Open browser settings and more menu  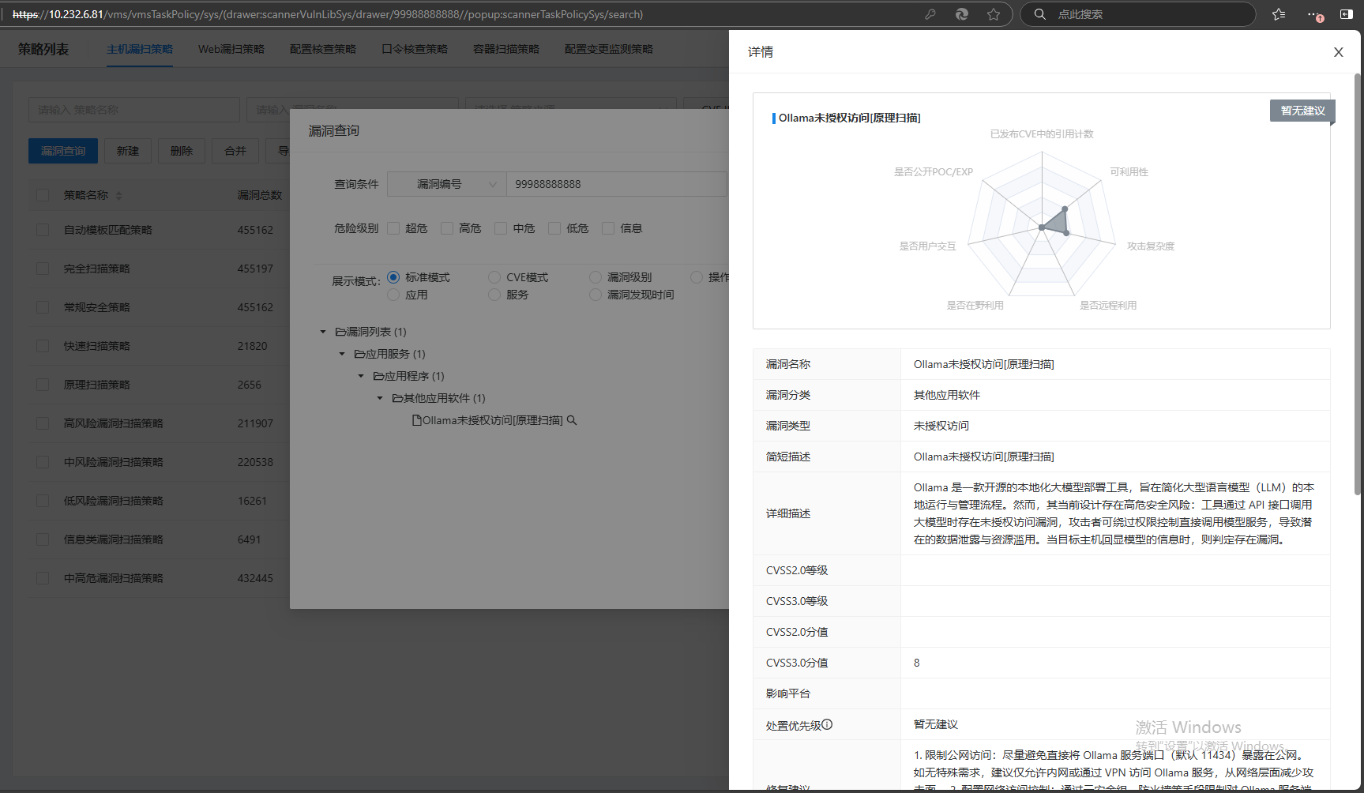click(1313, 14)
